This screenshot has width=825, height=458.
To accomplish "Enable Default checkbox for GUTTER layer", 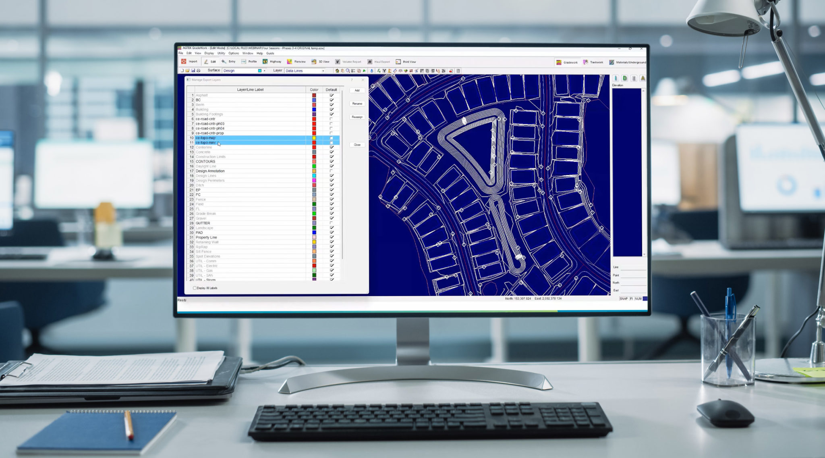I will [332, 223].
